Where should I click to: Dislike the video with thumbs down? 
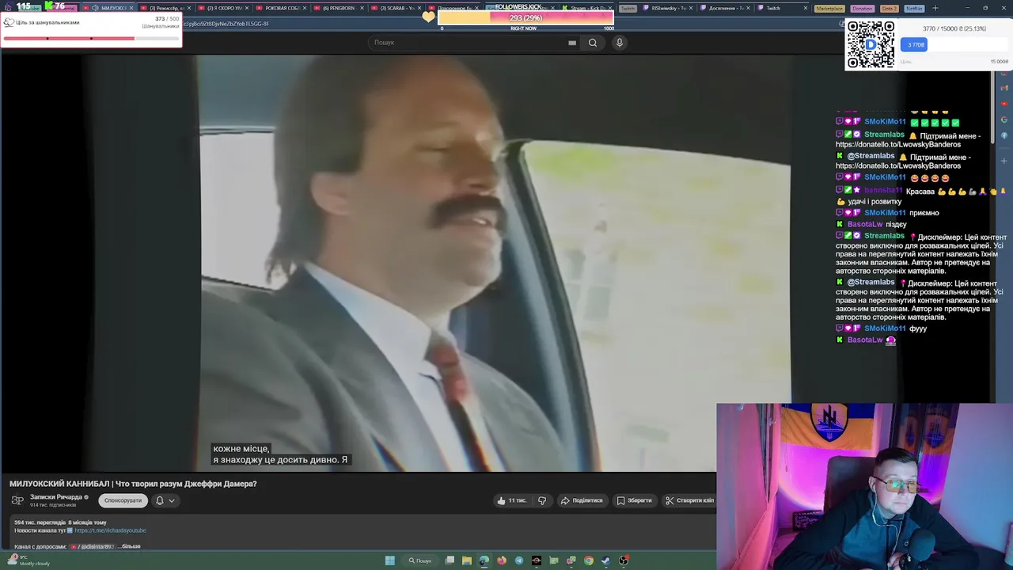coord(542,500)
